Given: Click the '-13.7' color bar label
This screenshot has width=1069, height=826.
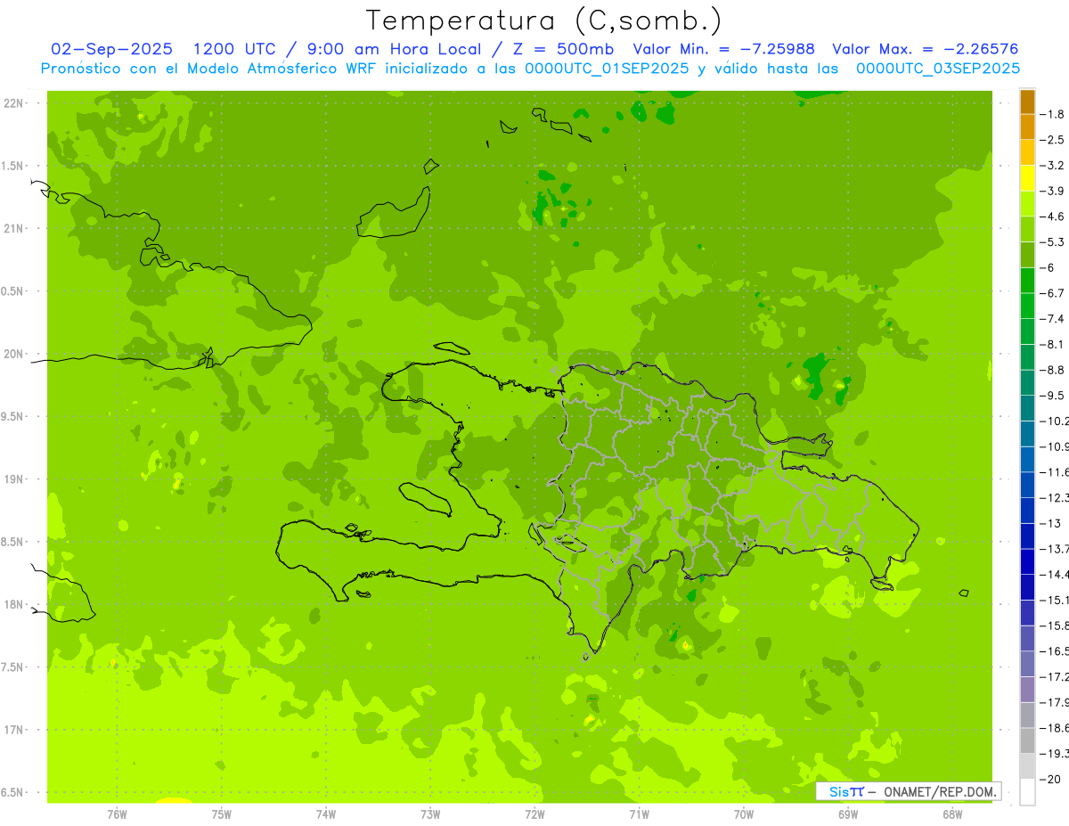Looking at the screenshot, I should [x=1054, y=549].
